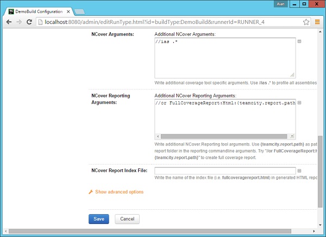Click the browser Back arrow
This screenshot has width=326, height=237.
pyautogui.click(x=8, y=22)
